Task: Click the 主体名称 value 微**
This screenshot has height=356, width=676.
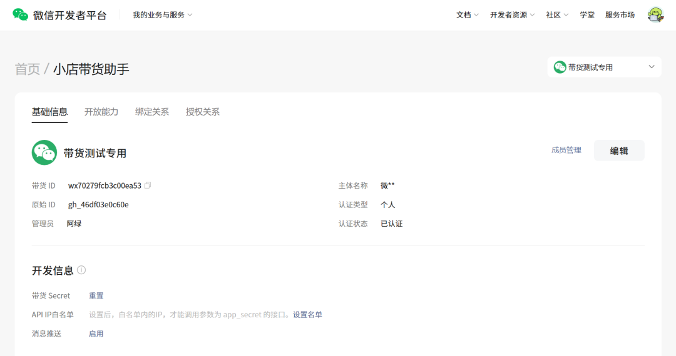Action: click(387, 185)
